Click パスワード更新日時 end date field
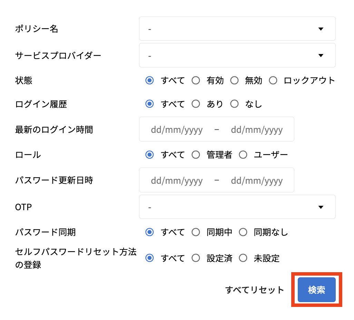 click(x=257, y=181)
